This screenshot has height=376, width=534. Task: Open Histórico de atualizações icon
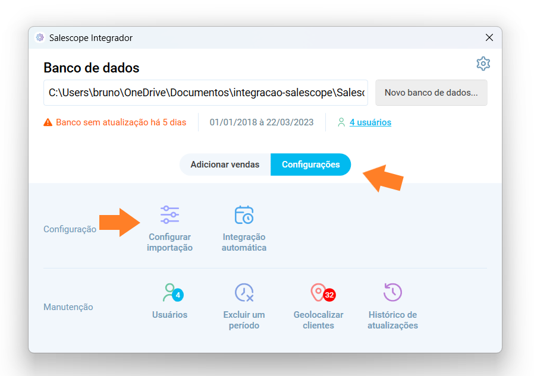tap(392, 292)
